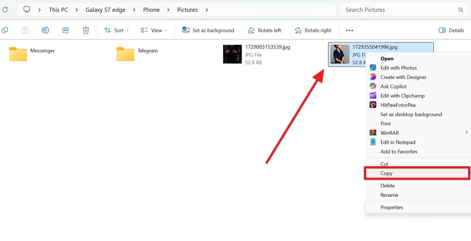Select the 1729003153539.jpg thumbnail

tap(232, 54)
